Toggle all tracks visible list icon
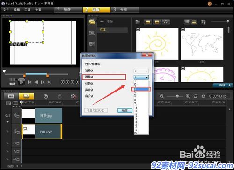This screenshot has width=234, height=170. [15, 103]
